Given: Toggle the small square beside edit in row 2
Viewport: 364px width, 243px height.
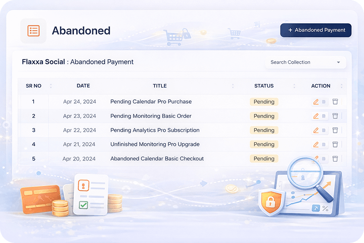Looking at the screenshot, I should coord(324,116).
